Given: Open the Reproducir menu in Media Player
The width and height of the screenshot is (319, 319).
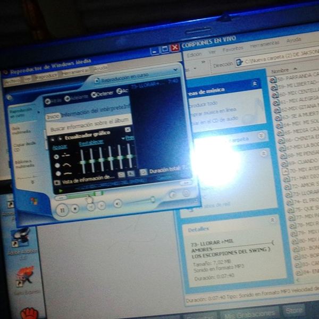Looking at the screenshot, I should [46, 76].
